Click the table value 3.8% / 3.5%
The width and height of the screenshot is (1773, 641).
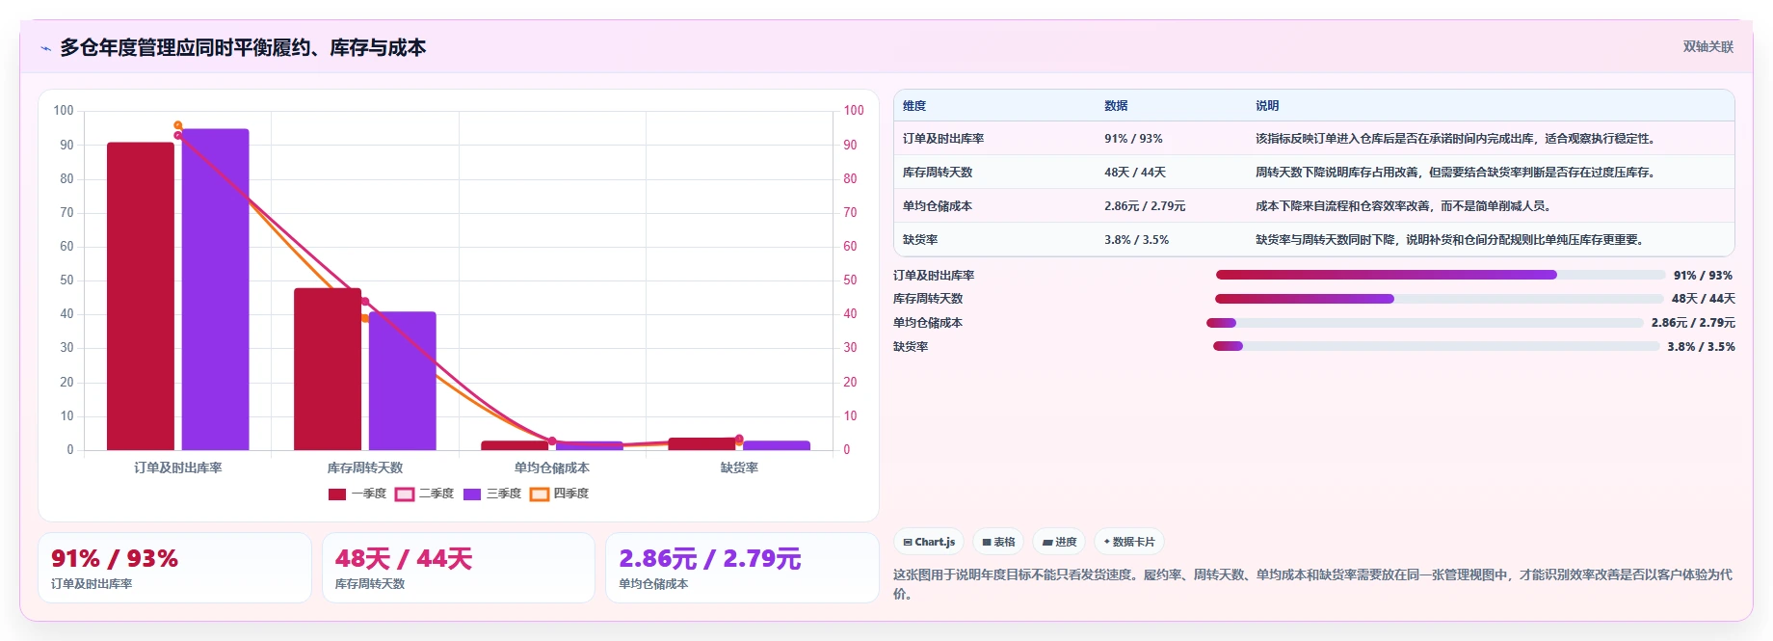[x=1136, y=240]
